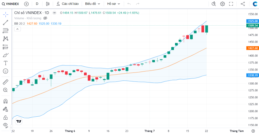Collapse the left toolbar side handle

(x=11, y=127)
